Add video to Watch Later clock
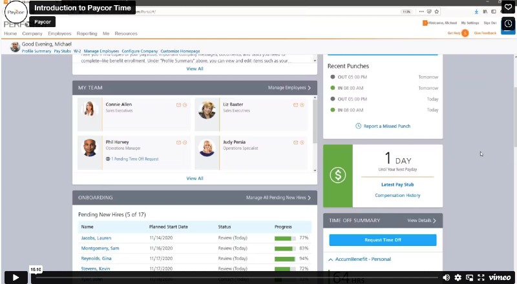 pos(508,23)
